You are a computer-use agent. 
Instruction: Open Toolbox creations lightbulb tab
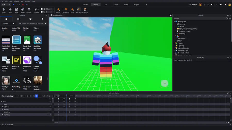coord(43,19)
